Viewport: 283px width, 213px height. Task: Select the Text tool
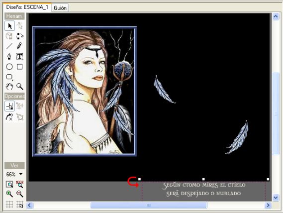coord(20,56)
